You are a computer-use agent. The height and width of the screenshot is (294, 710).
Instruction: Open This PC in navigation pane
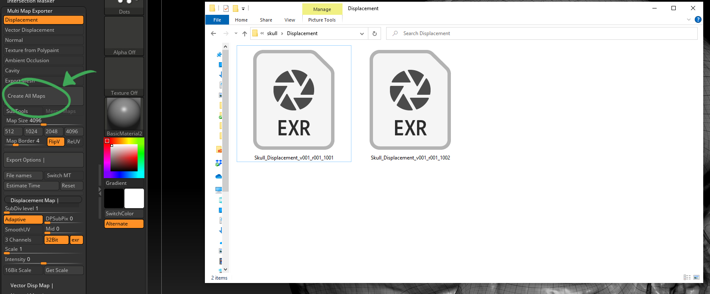point(218,190)
